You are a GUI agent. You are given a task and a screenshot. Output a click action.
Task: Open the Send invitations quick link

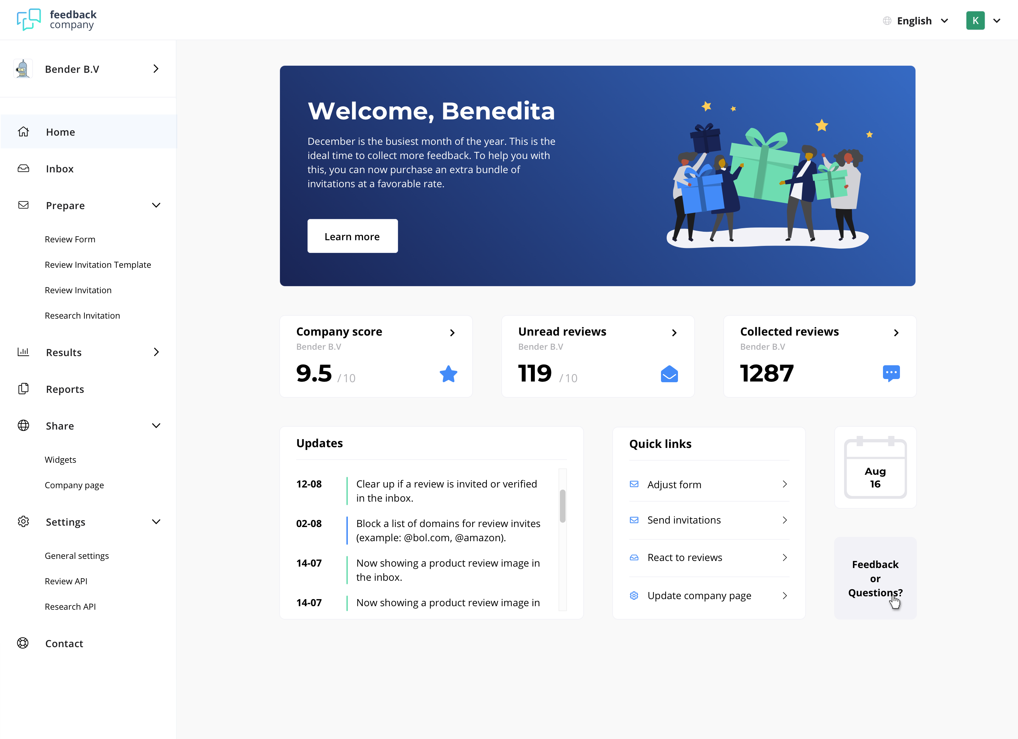click(709, 520)
